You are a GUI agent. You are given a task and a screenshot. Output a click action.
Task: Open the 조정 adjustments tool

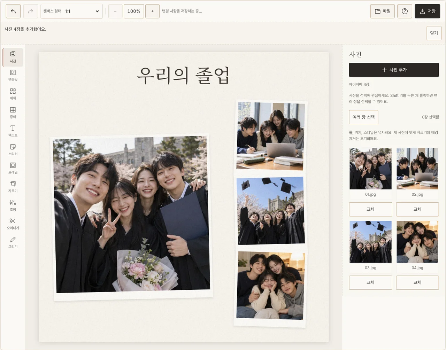[13, 205]
